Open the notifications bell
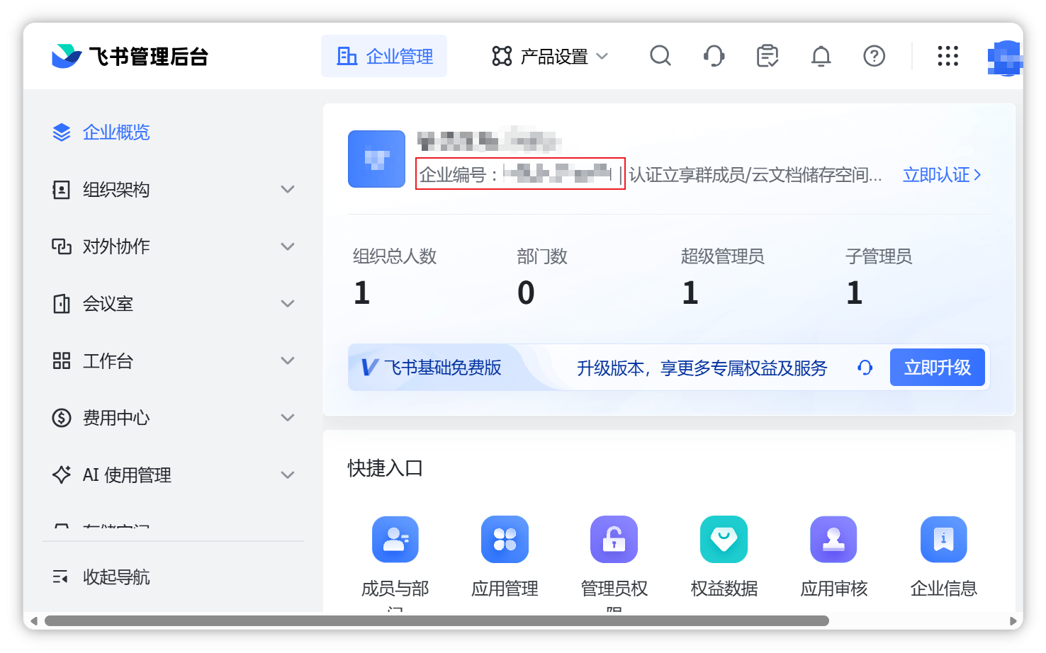This screenshot has width=1046, height=653. tap(821, 55)
